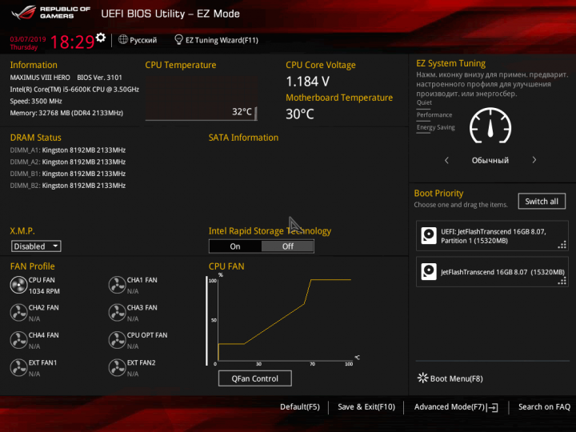Click the CPU FAN curve graph

(283, 319)
